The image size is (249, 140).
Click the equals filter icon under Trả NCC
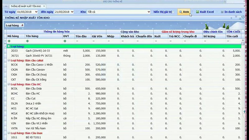[x=171, y=41]
